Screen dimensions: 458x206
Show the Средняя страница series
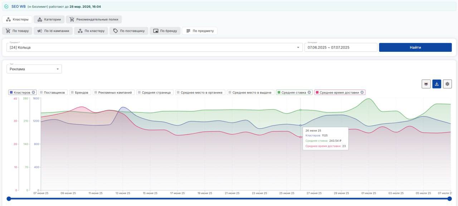tap(155, 92)
